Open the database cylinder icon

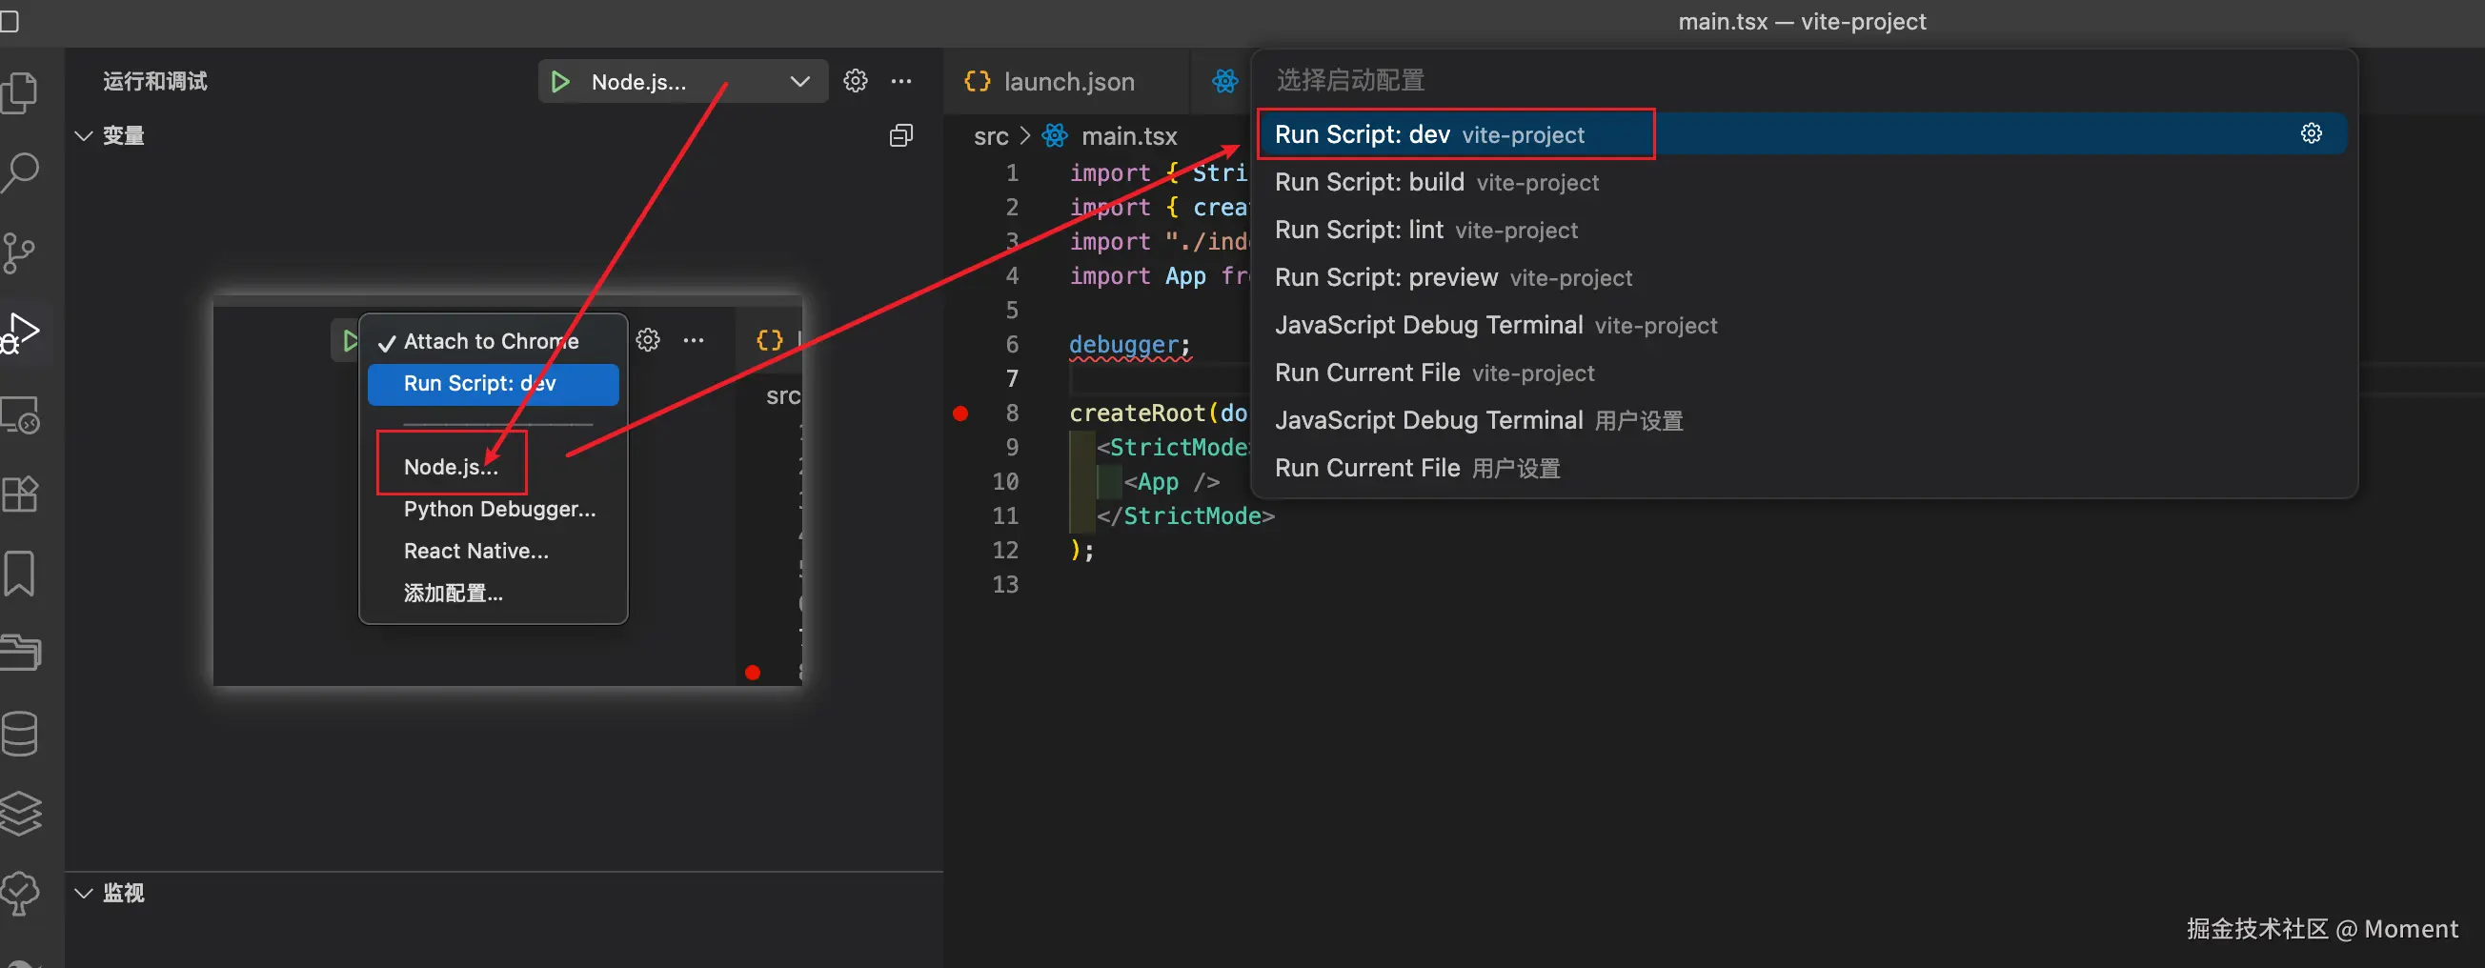(x=19, y=734)
